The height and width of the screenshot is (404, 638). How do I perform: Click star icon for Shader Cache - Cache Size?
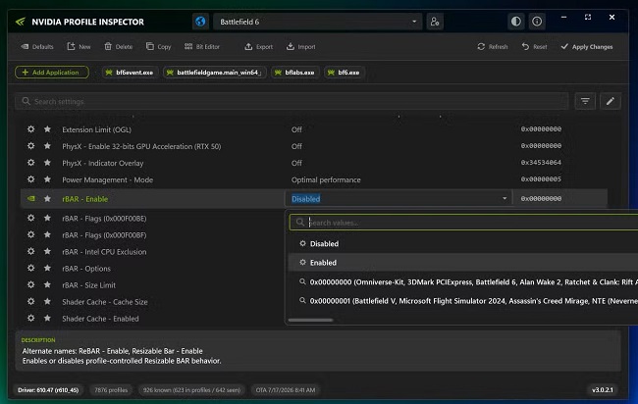(x=48, y=302)
